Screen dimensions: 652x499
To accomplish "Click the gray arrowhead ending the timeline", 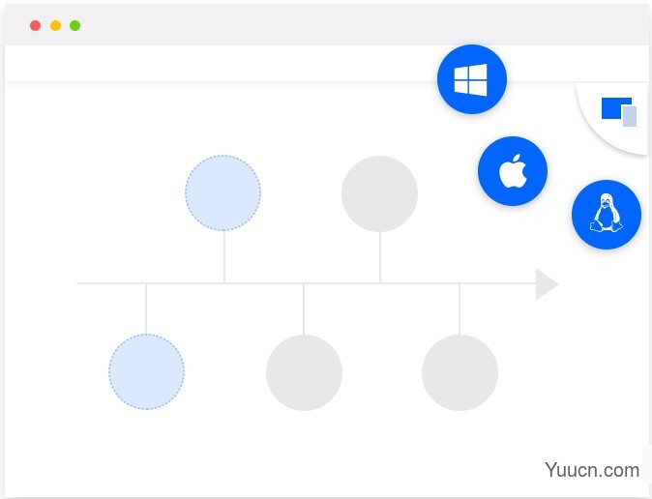I will (547, 284).
